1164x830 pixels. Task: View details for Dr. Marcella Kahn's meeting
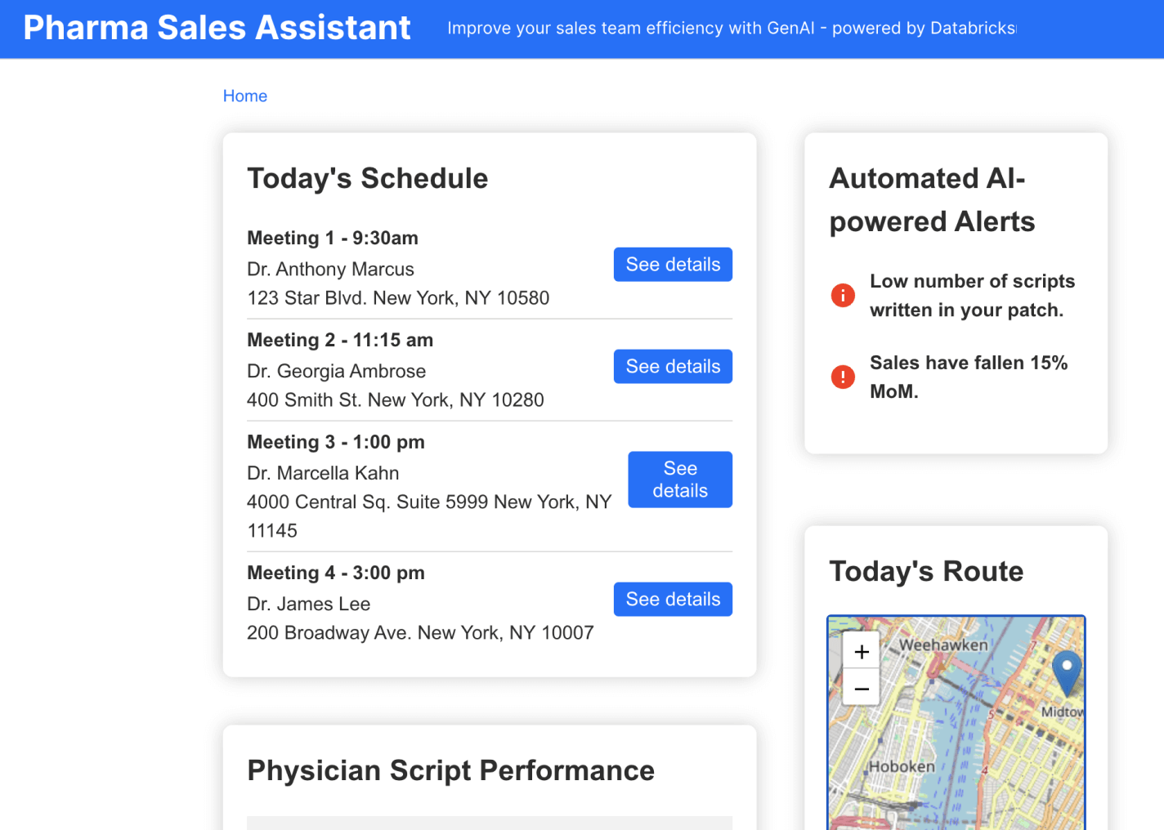(679, 480)
